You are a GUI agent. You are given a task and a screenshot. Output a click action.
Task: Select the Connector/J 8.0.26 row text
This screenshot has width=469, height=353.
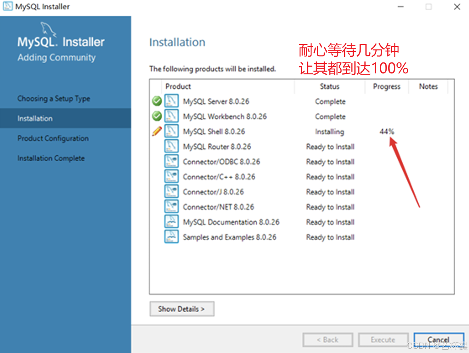pos(213,192)
